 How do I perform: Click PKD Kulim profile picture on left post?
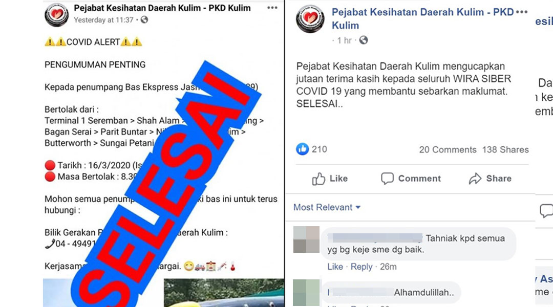[56, 14]
